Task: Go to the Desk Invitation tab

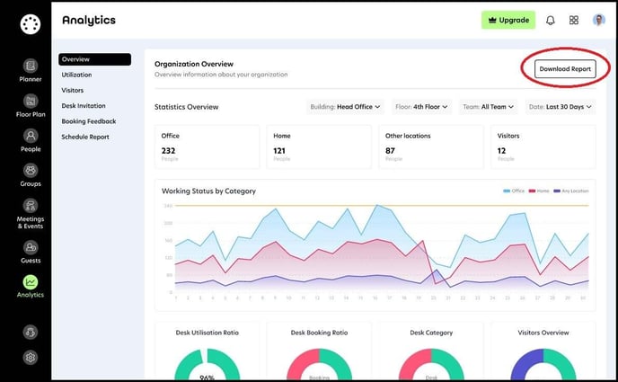Action: (x=84, y=106)
